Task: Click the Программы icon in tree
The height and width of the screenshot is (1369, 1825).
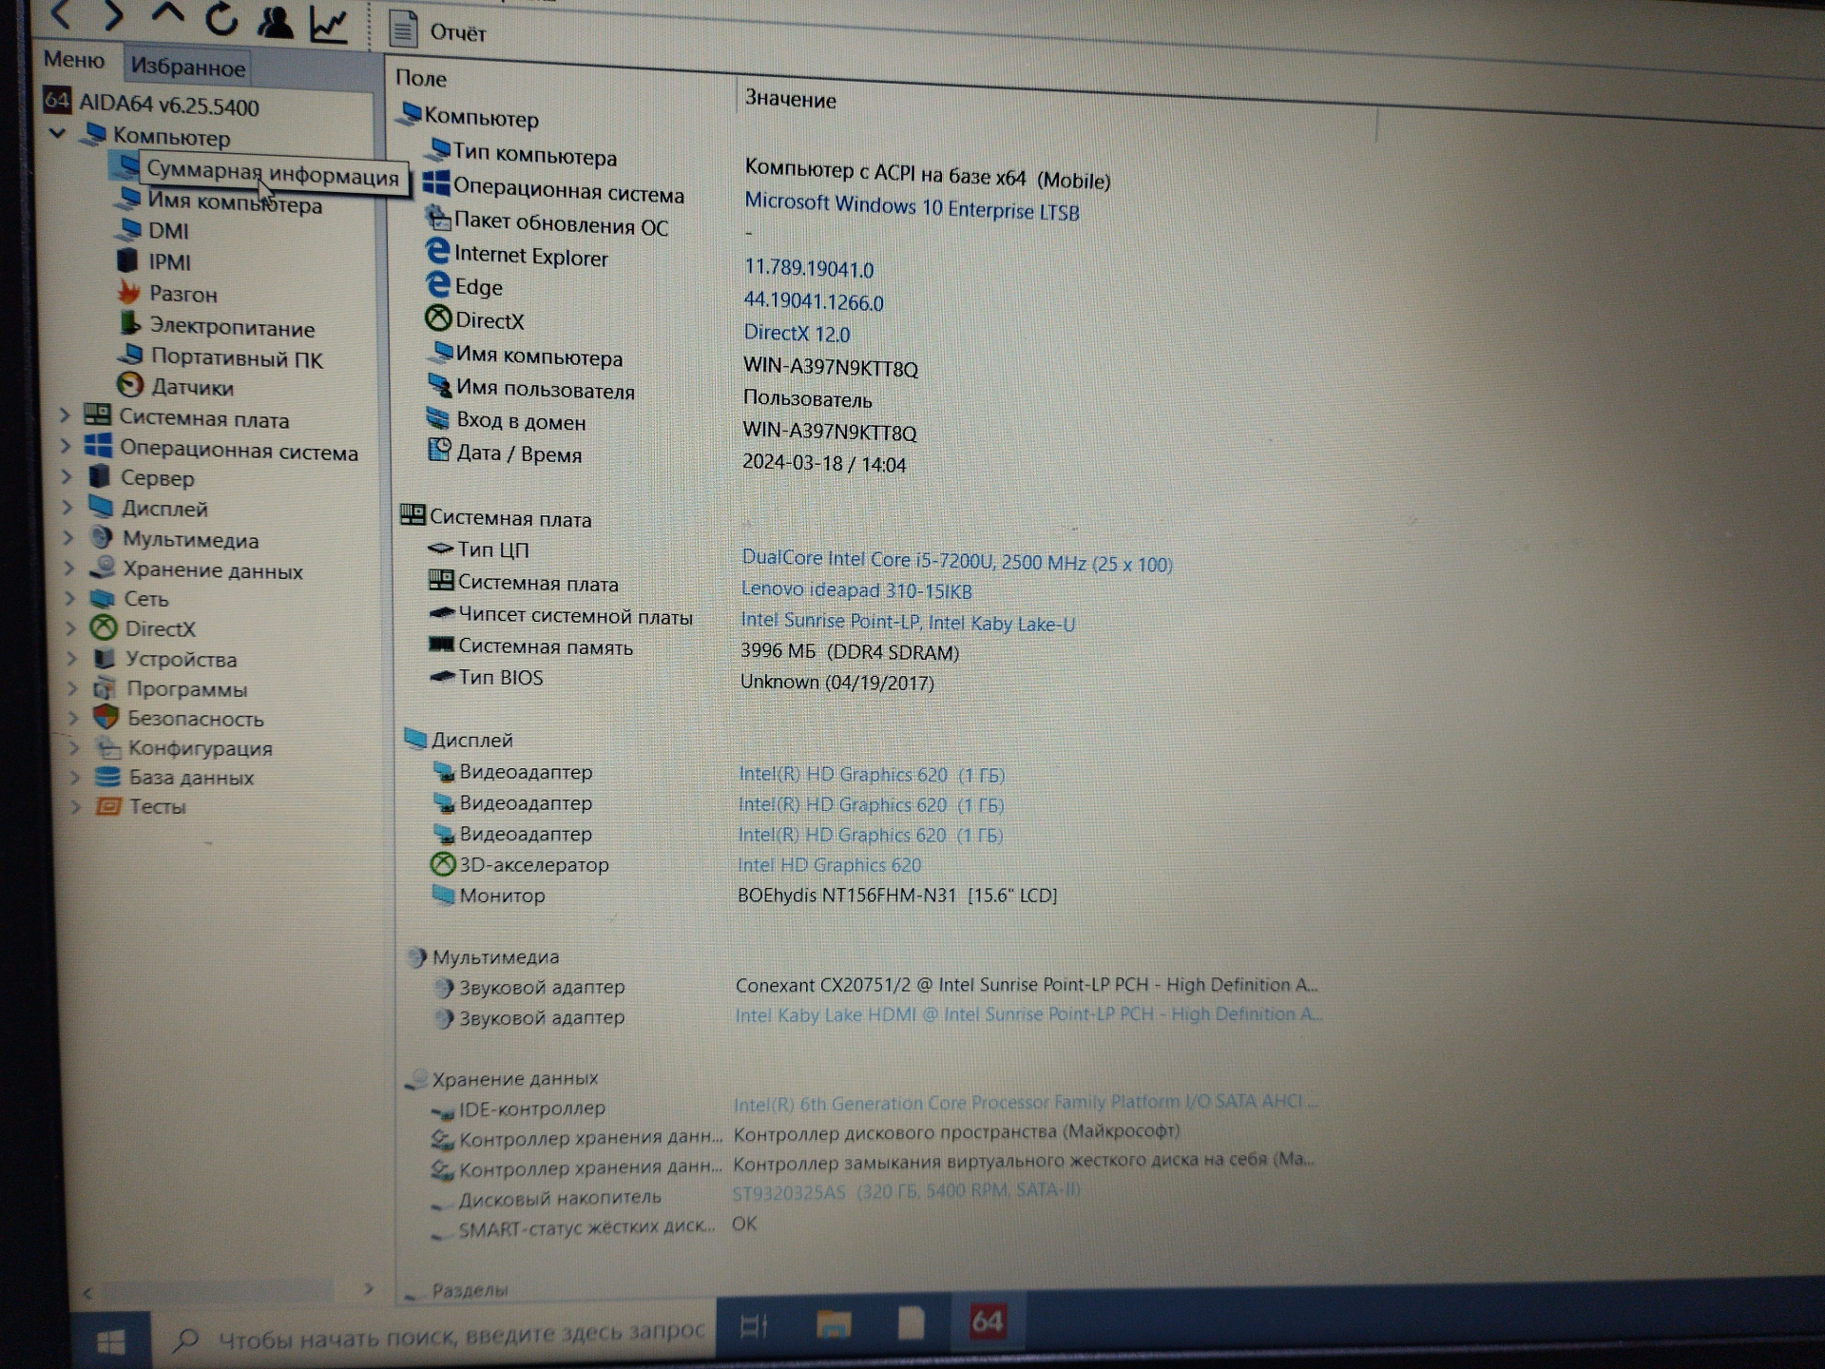Action: pyautogui.click(x=105, y=687)
